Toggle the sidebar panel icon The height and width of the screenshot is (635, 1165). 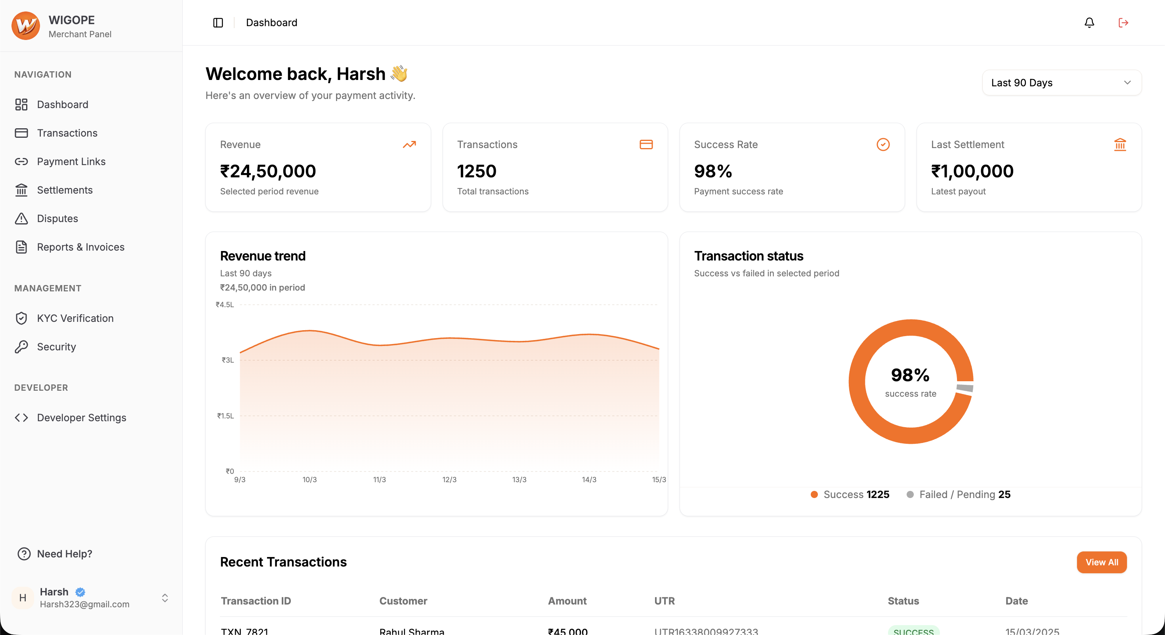pyautogui.click(x=218, y=23)
